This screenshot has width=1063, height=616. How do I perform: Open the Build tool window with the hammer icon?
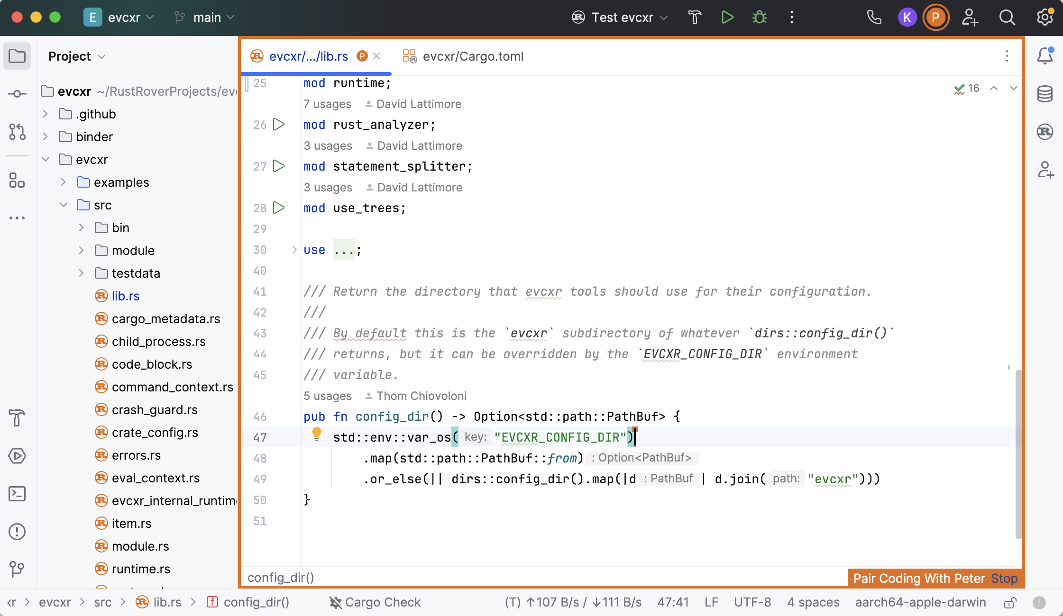[x=17, y=418]
